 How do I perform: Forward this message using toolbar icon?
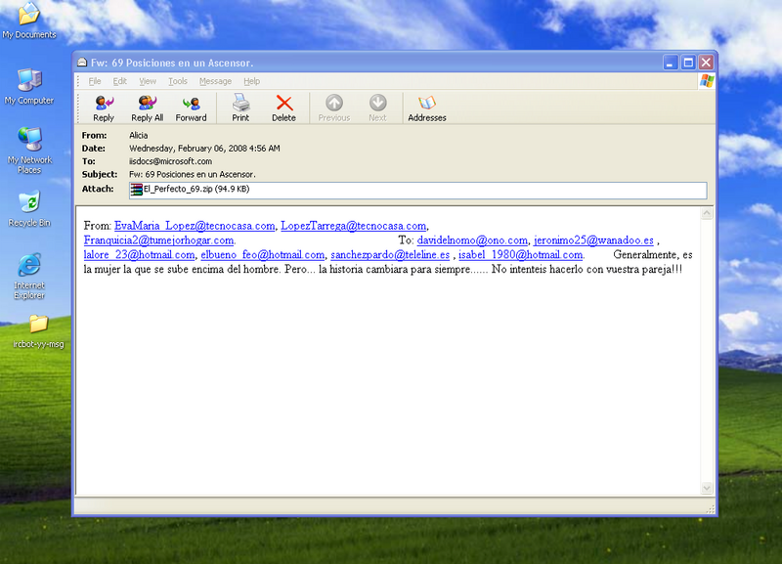tap(191, 104)
